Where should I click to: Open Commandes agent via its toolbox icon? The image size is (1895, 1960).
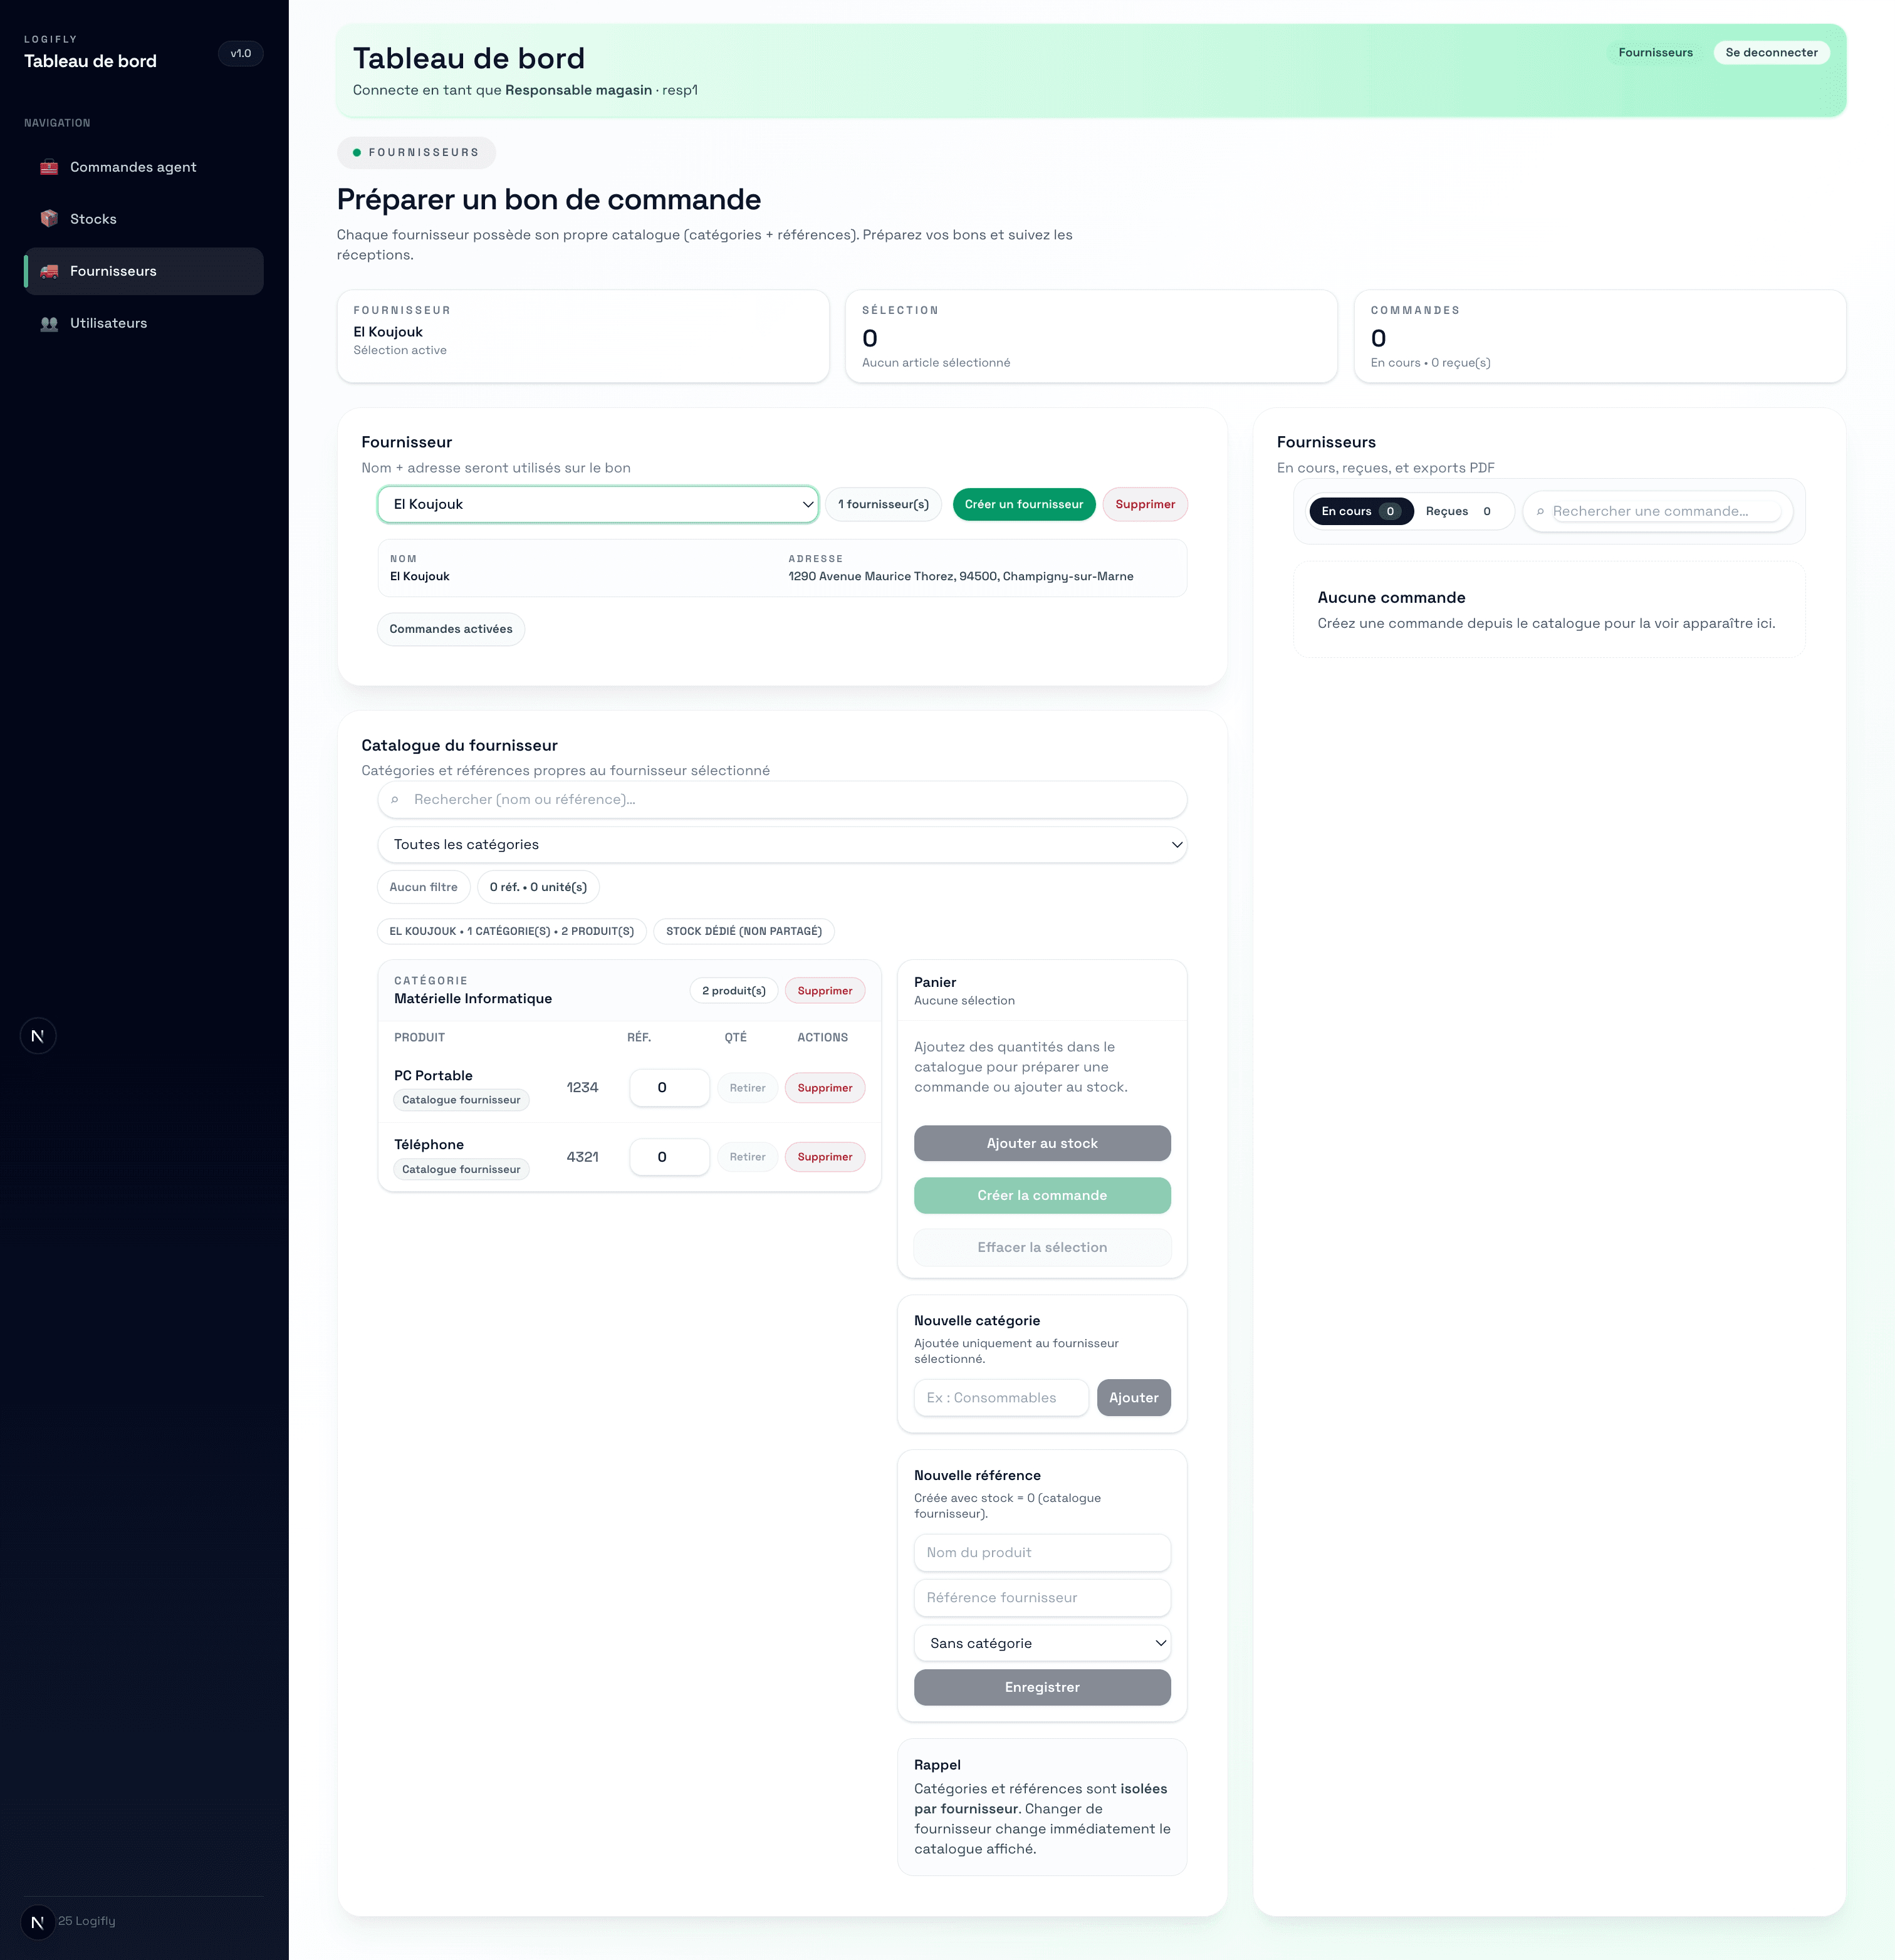[49, 167]
